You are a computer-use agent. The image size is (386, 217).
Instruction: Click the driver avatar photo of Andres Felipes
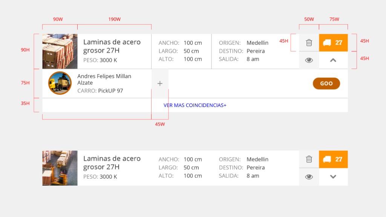click(x=60, y=83)
